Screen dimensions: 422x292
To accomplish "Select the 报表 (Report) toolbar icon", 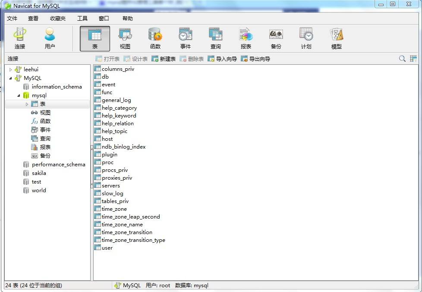I will pyautogui.click(x=246, y=38).
